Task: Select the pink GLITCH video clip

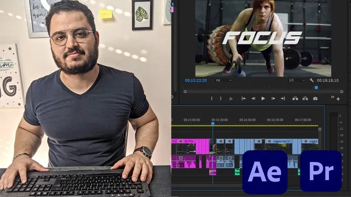Action: coord(186,146)
